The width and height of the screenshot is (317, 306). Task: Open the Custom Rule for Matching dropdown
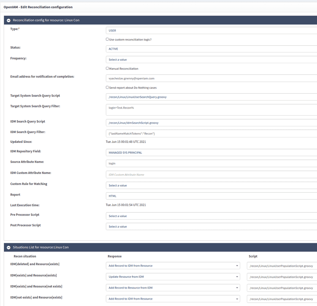click(x=211, y=186)
